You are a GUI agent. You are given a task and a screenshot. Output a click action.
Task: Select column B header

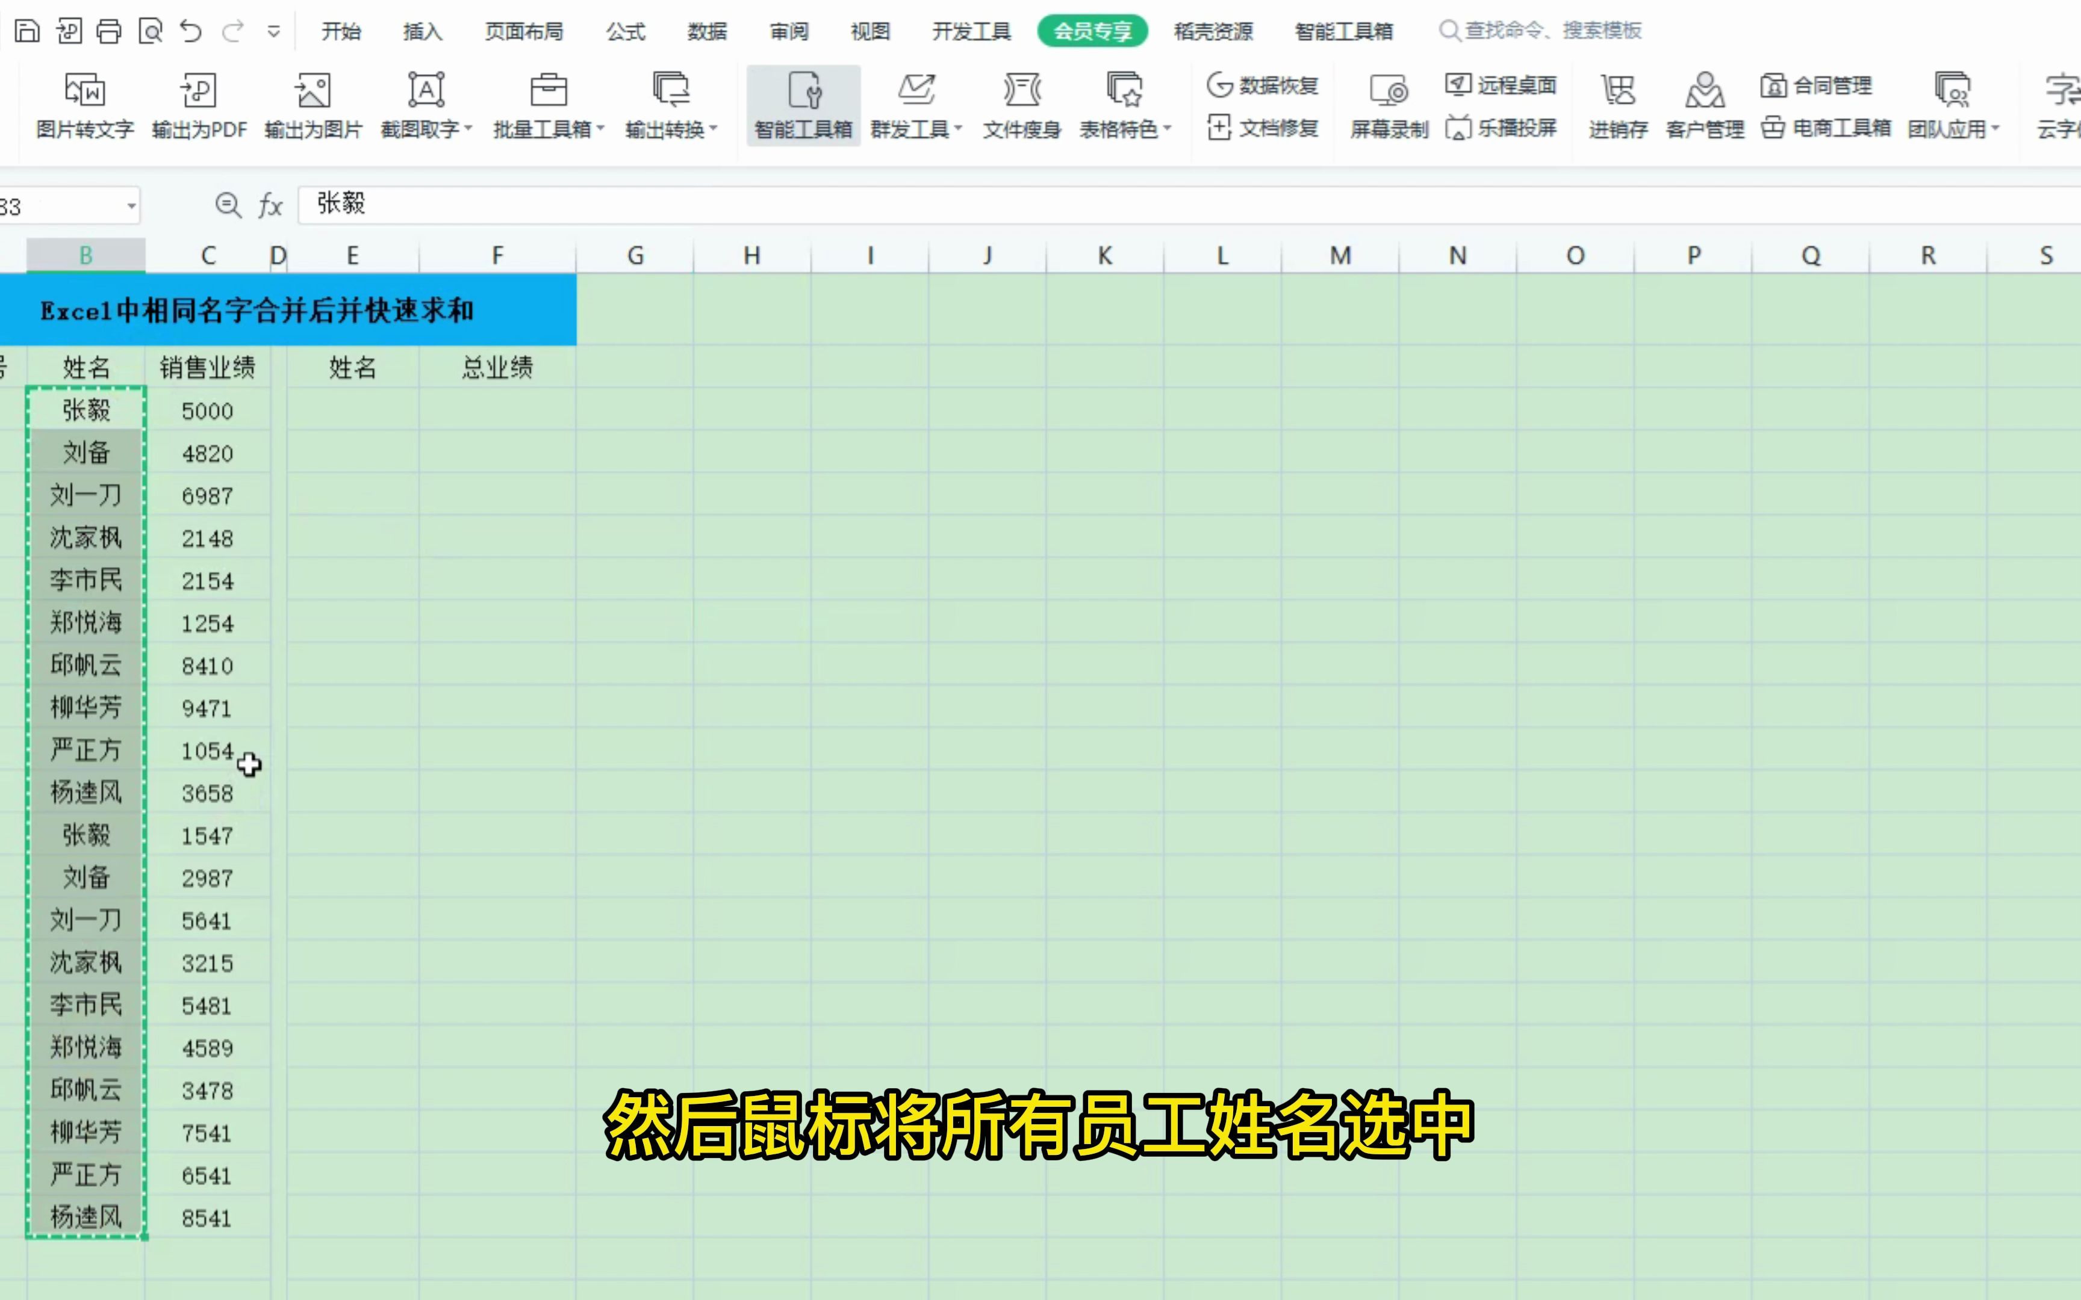[x=86, y=255]
